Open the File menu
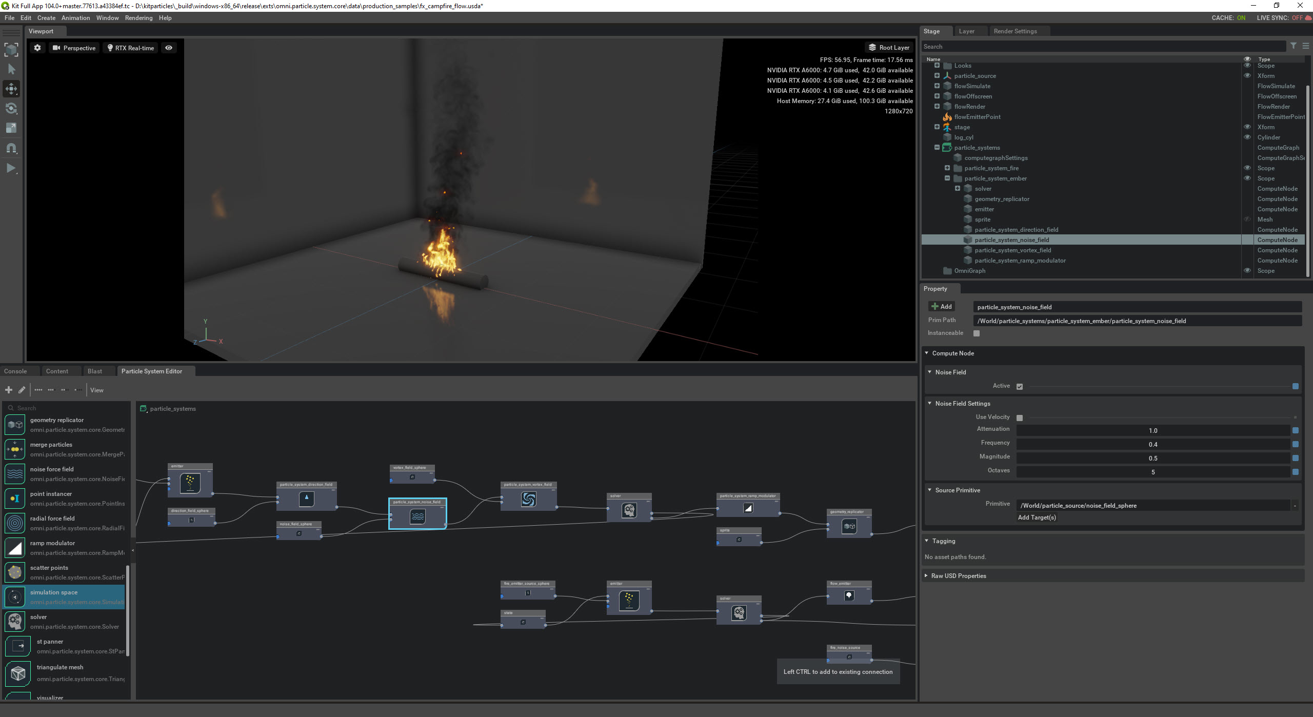 pos(9,18)
